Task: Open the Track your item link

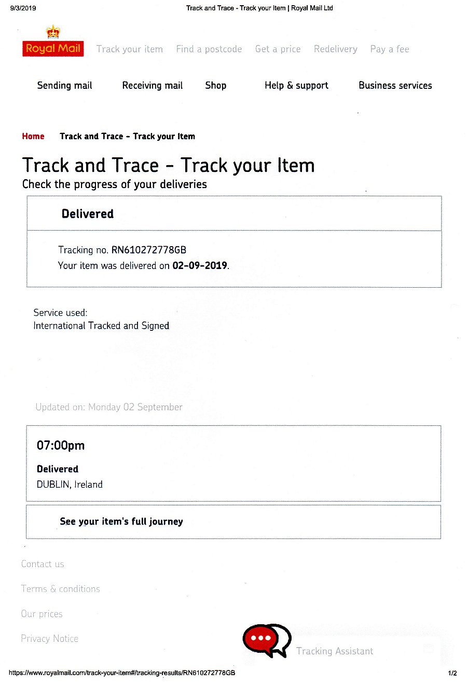Action: coord(130,49)
